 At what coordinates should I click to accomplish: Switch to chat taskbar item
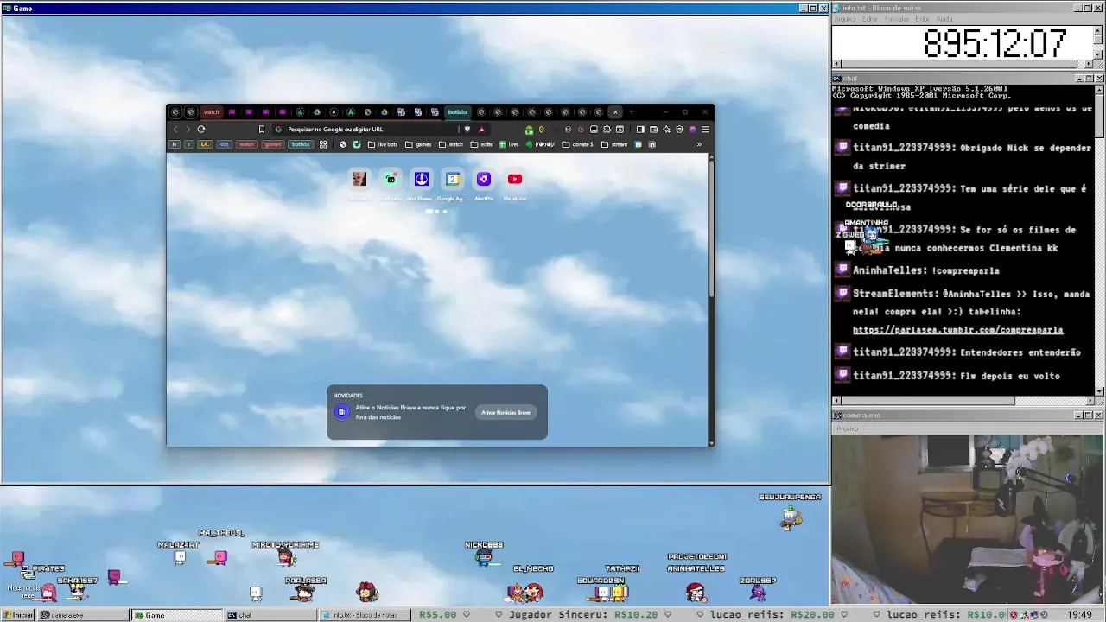pos(270,615)
